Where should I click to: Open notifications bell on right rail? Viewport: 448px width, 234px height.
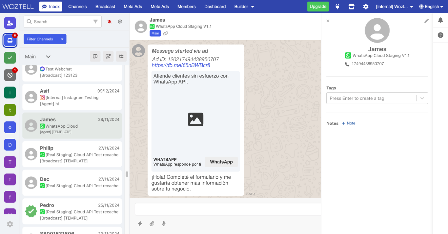(440, 20)
